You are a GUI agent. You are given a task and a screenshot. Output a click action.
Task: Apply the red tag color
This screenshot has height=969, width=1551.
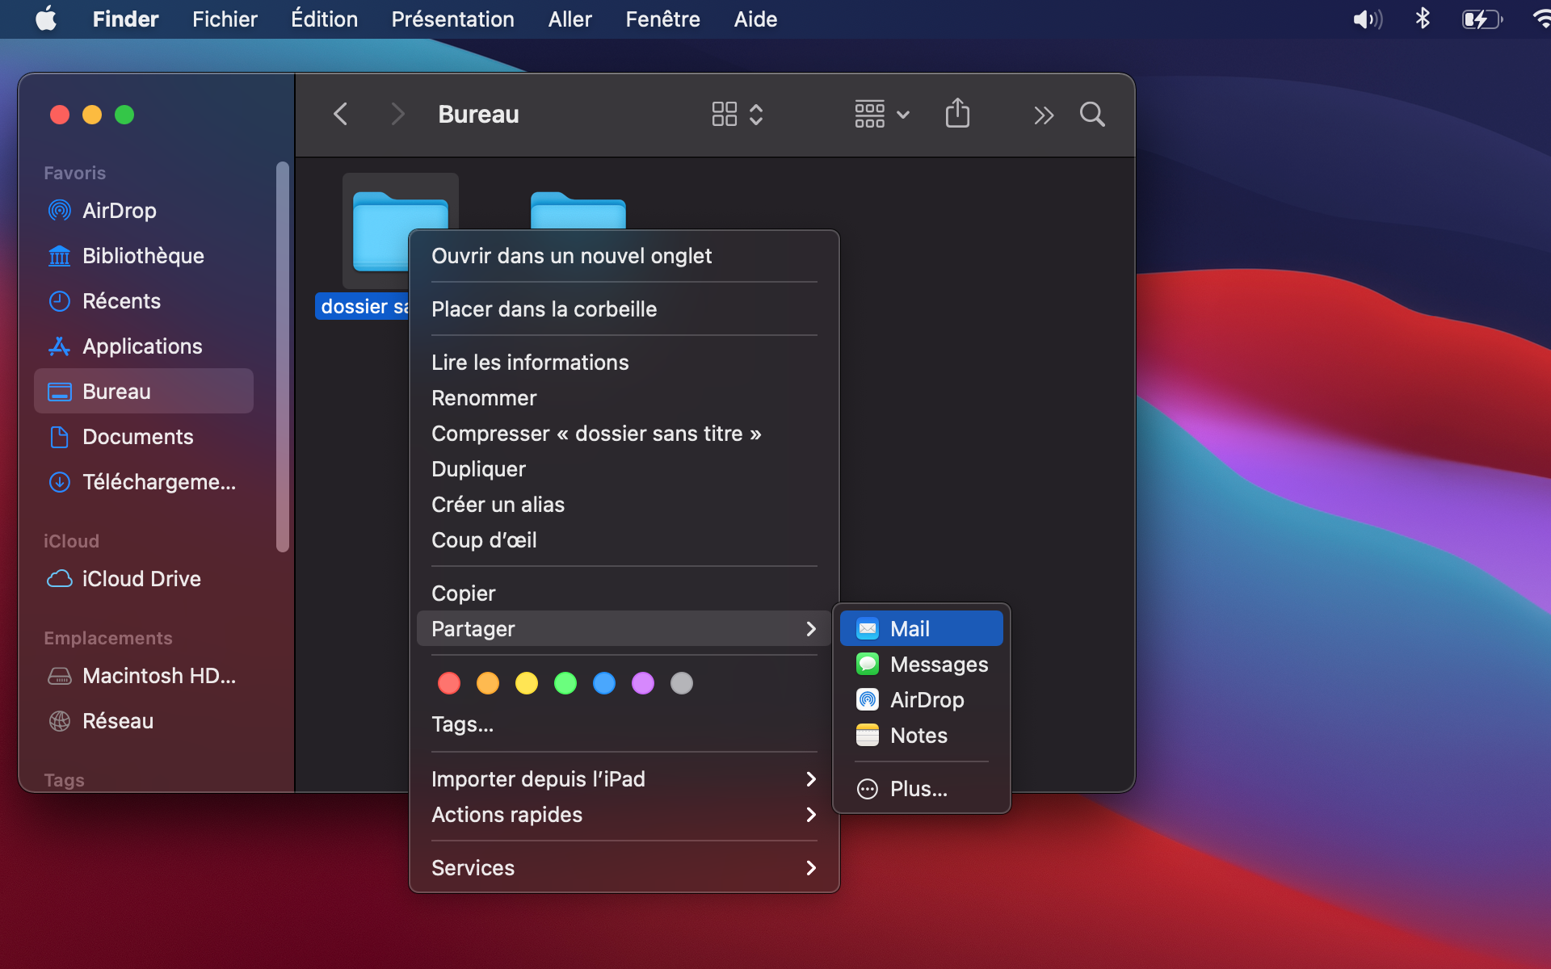(449, 684)
